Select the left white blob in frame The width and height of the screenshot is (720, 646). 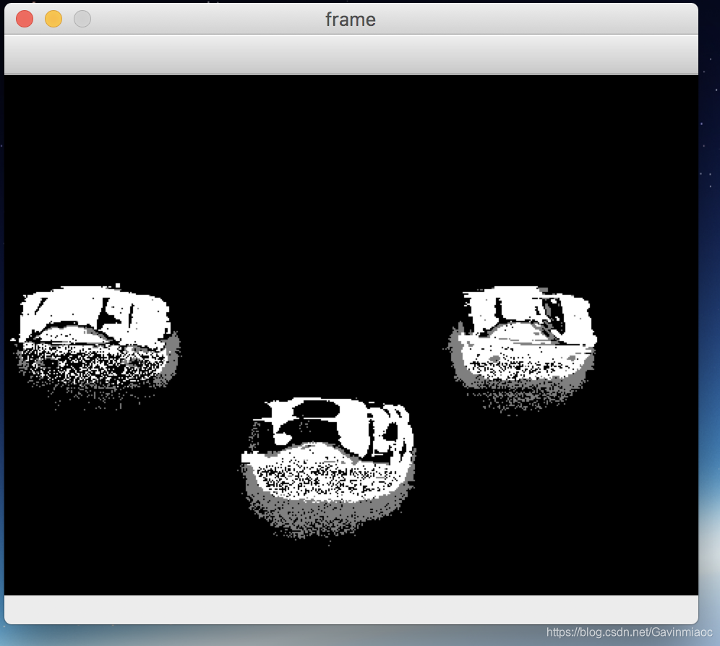(x=95, y=345)
